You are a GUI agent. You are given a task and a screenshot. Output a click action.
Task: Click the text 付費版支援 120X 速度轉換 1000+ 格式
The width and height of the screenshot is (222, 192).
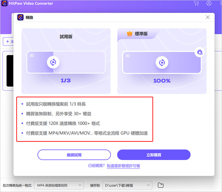(63, 123)
